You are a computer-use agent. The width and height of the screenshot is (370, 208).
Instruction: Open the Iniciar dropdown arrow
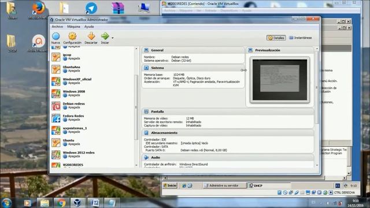[x=113, y=38]
